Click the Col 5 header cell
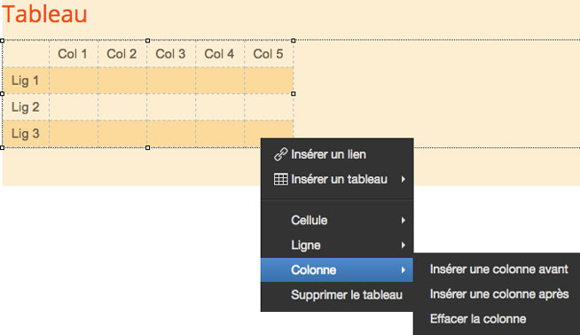 [x=269, y=53]
